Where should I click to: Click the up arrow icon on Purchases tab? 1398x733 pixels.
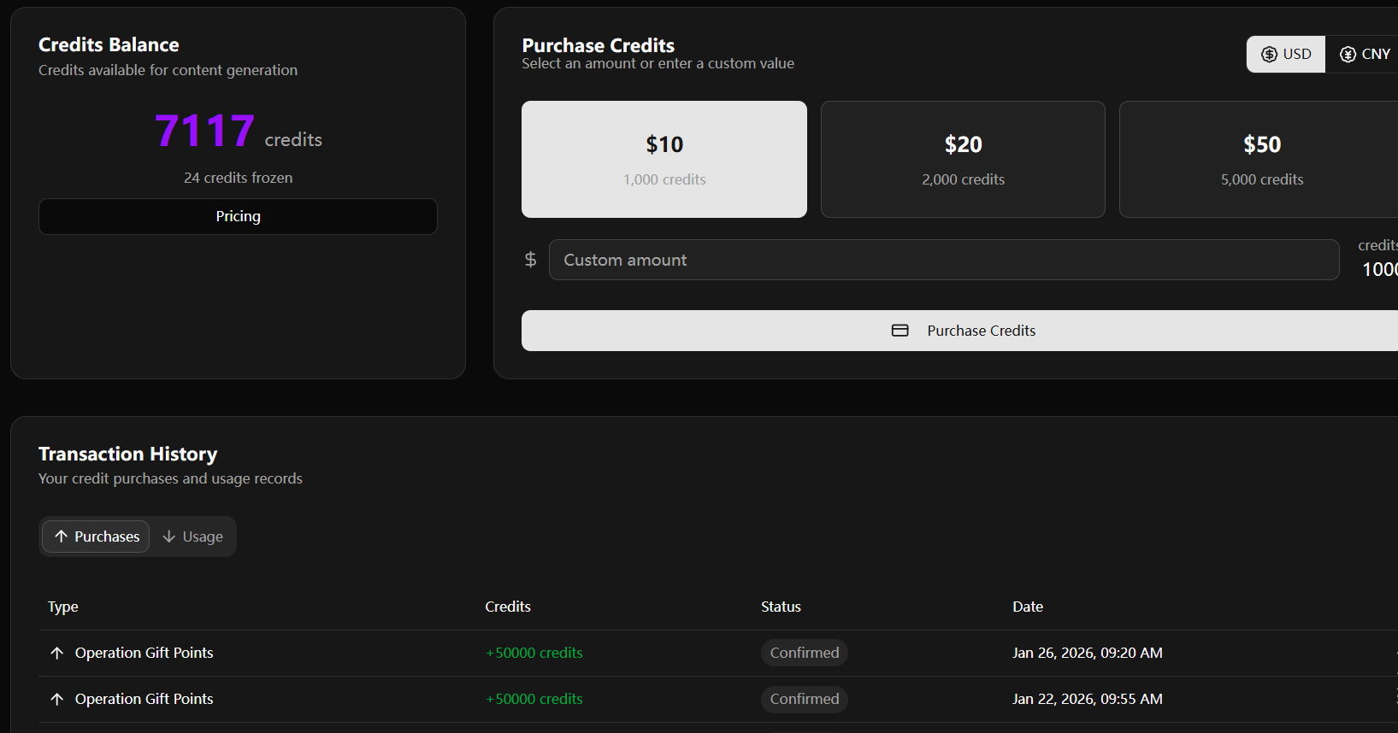61,537
